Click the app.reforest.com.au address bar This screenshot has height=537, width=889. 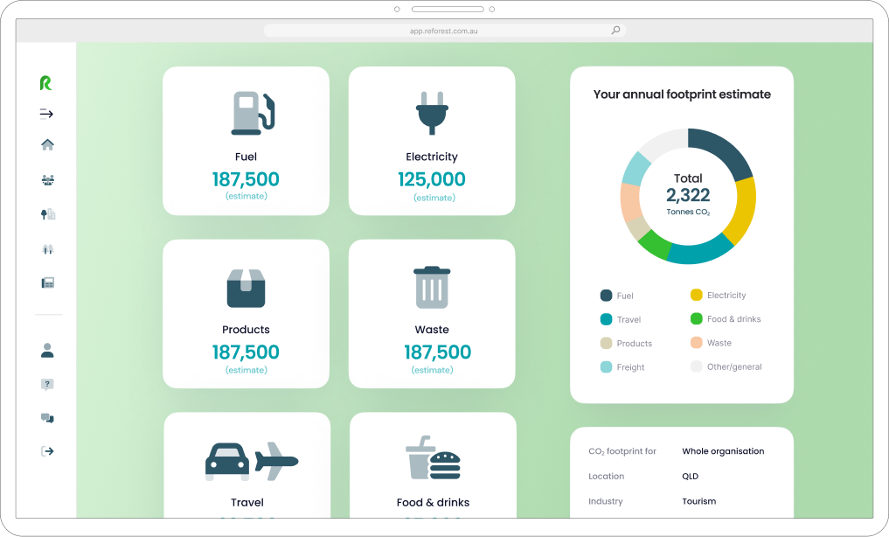pyautogui.click(x=443, y=31)
